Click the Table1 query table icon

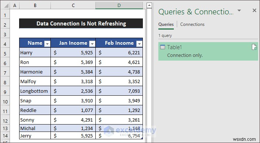[x=162, y=47]
